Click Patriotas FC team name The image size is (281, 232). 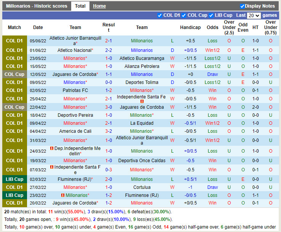pos(75,90)
